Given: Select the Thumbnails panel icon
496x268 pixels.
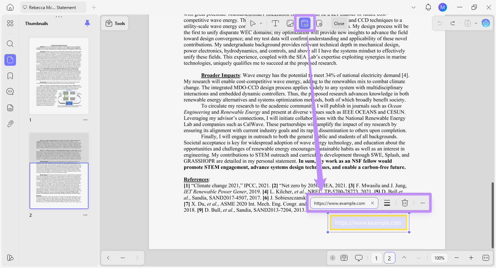Looking at the screenshot, I should 10,60.
